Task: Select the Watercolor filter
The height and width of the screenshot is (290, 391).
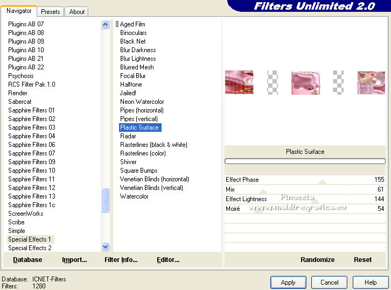Action: click(134, 196)
